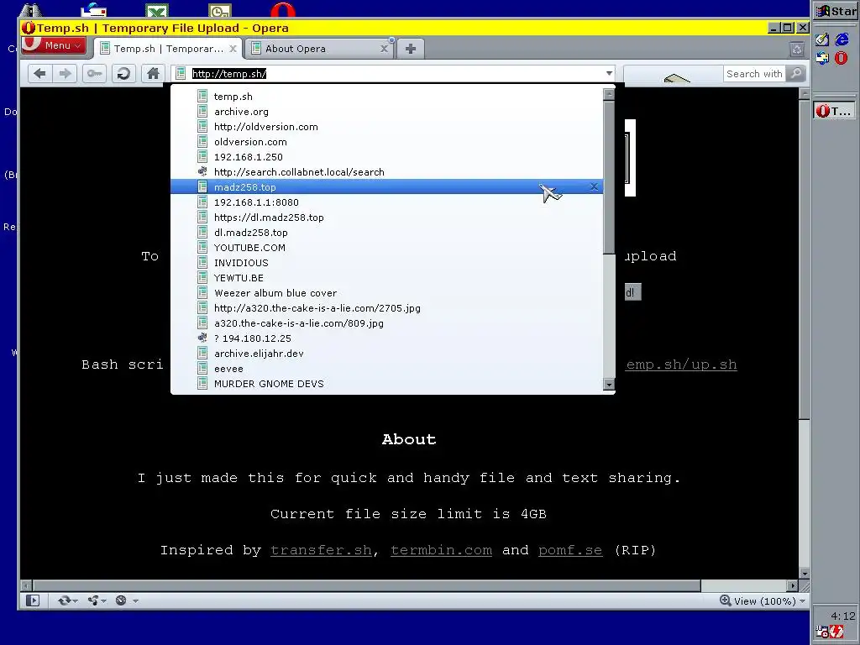The height and width of the screenshot is (645, 860).
Task: Open the password wand key button
Action: (94, 74)
